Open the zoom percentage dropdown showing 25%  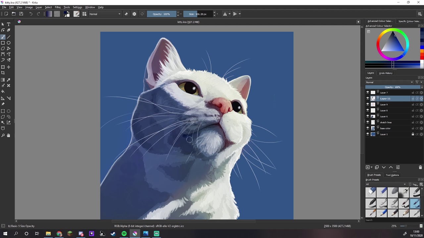pos(394,226)
